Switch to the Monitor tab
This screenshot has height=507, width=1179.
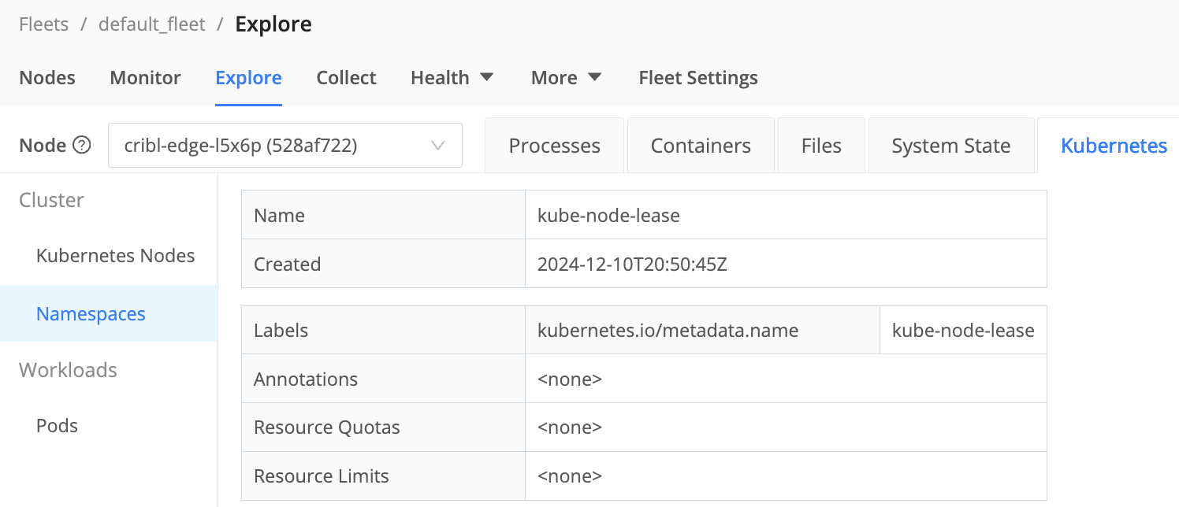coord(145,76)
